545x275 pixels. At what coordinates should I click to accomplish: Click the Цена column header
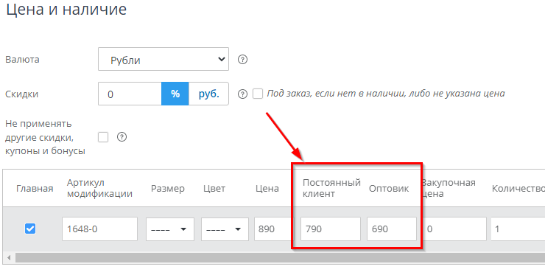[x=267, y=188]
